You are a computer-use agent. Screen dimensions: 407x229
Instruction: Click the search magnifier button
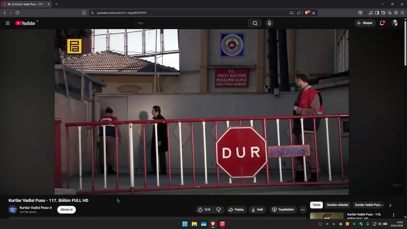(x=255, y=23)
